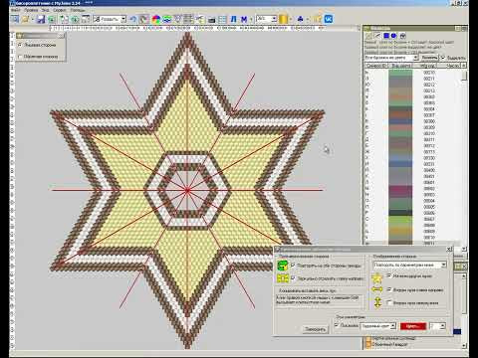Close the symmetry dialog with X
The width and height of the screenshot is (478, 358).
pyautogui.click(x=449, y=249)
